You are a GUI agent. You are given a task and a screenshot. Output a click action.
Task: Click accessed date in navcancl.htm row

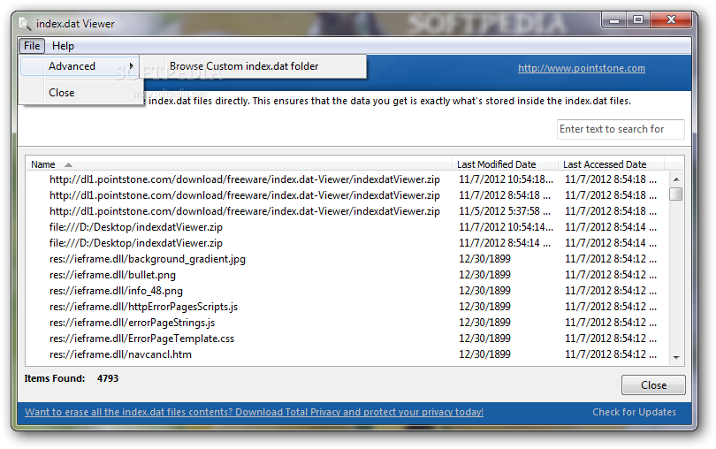coord(611,354)
